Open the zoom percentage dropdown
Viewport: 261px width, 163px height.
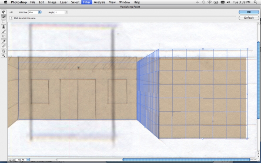[x=28, y=160]
